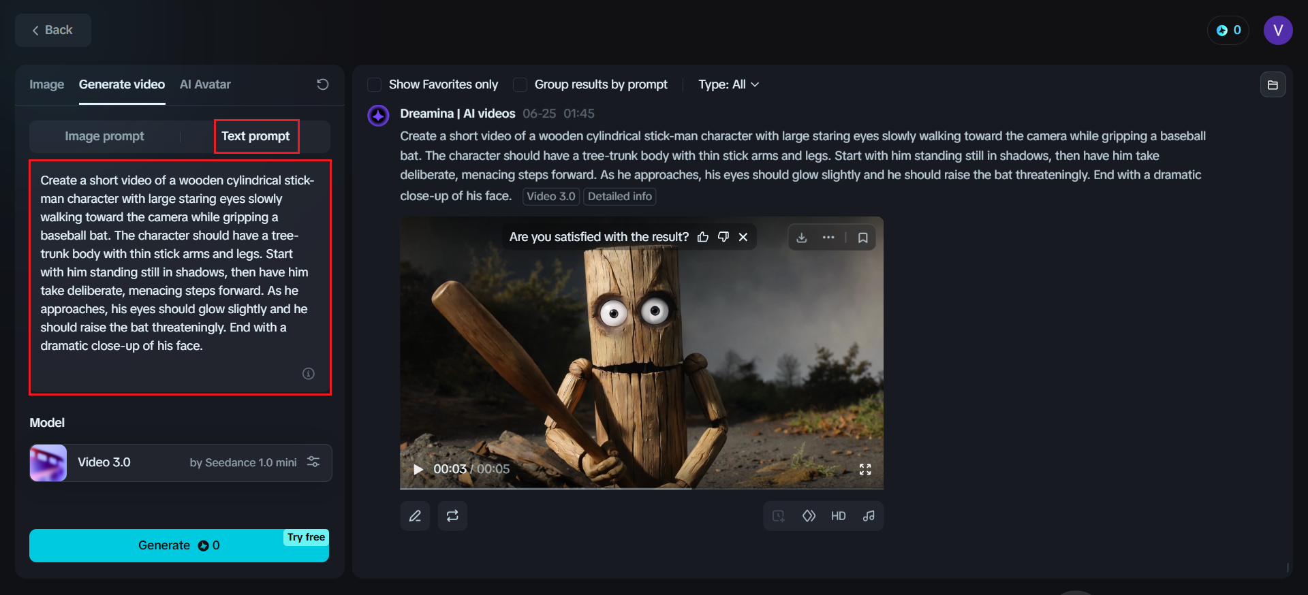Open the Detailed info tag
The image size is (1308, 595).
coord(620,196)
